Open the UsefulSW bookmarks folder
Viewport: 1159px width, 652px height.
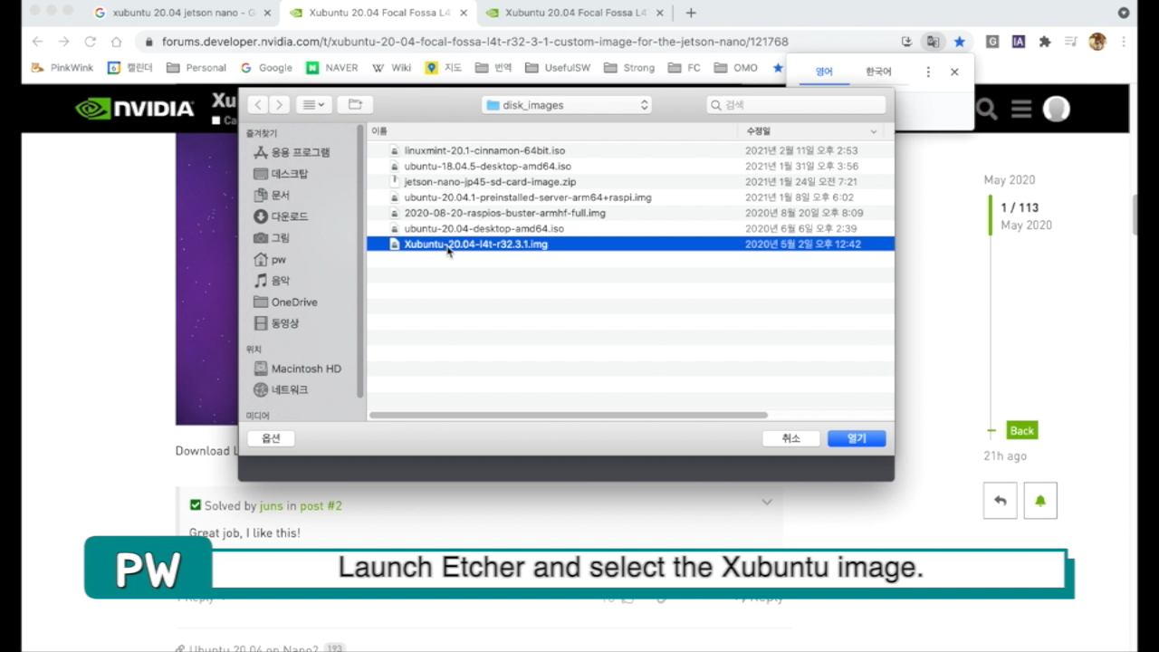point(559,68)
